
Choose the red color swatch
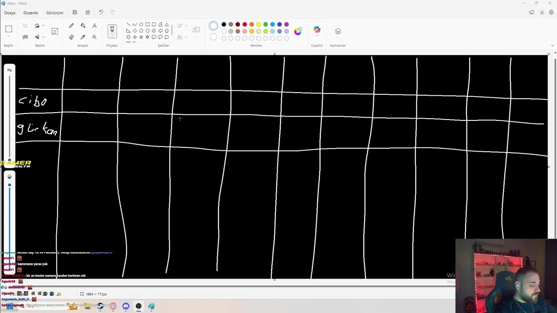[x=245, y=24]
